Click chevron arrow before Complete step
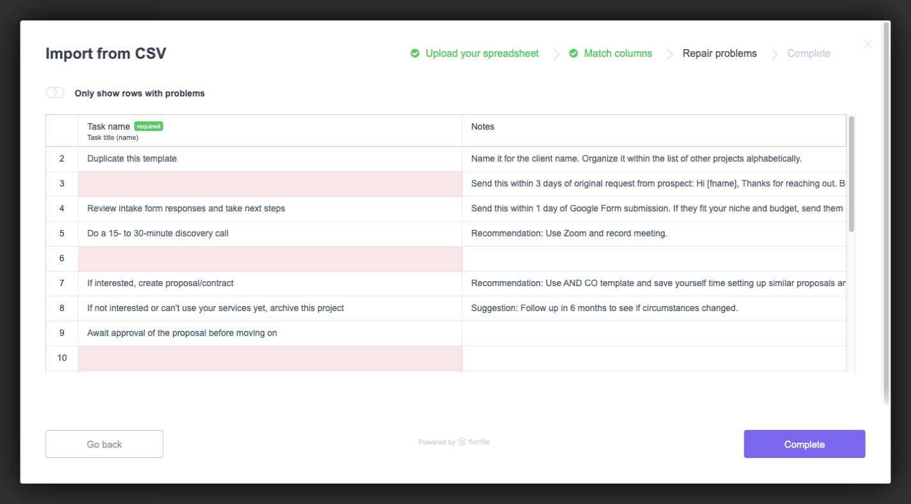The width and height of the screenshot is (911, 504). click(774, 54)
